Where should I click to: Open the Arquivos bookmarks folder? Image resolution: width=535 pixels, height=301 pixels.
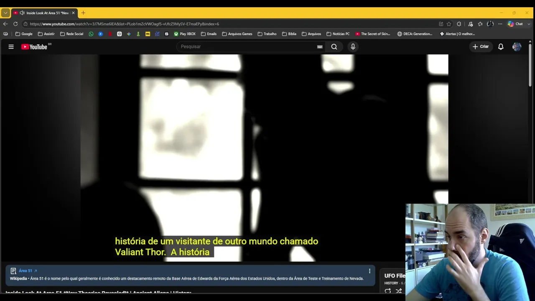click(x=311, y=34)
